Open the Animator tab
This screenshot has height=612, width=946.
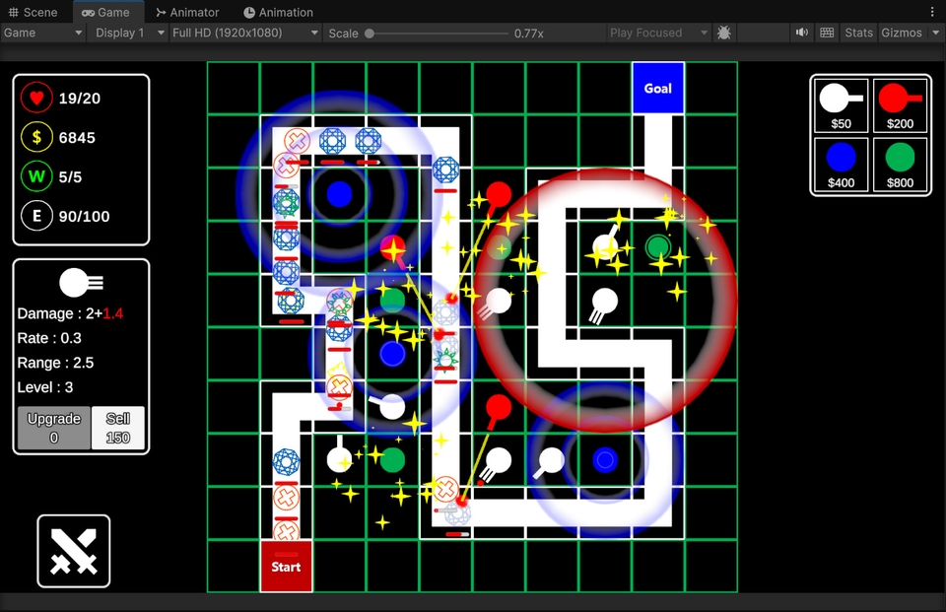point(187,12)
